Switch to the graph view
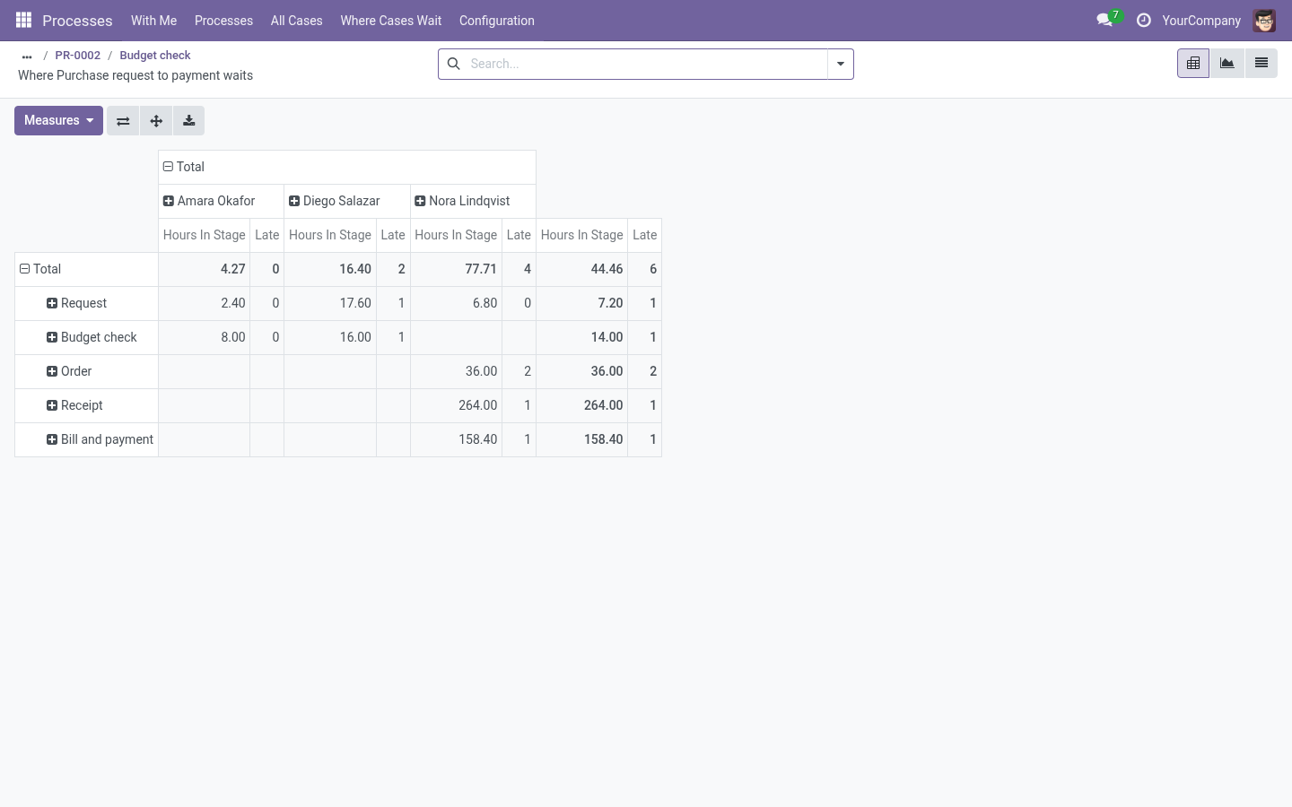1292x807 pixels. 1227,64
